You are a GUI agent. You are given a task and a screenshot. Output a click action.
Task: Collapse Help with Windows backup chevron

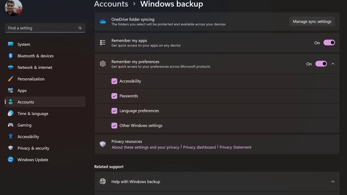(333, 182)
